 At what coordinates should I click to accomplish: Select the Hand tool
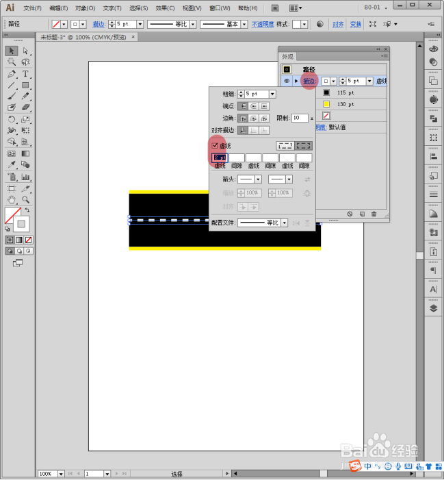12,200
